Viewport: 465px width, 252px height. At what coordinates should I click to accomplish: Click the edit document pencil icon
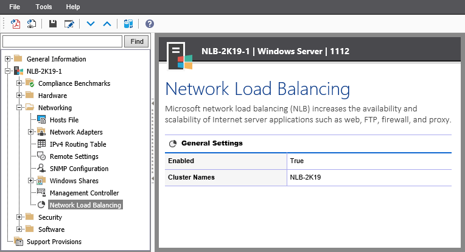pos(69,24)
